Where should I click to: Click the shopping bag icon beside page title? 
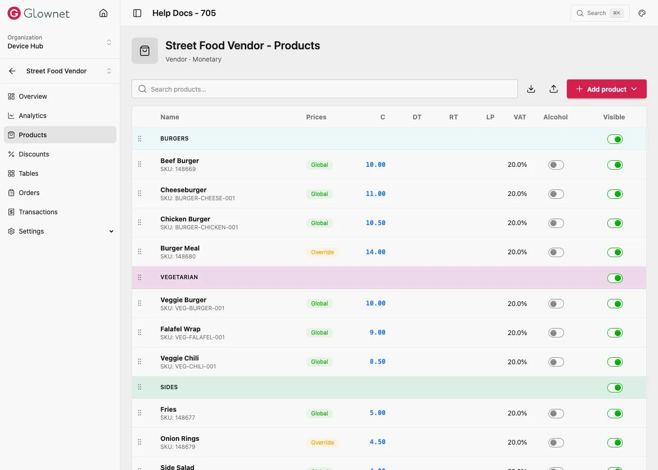coord(145,51)
